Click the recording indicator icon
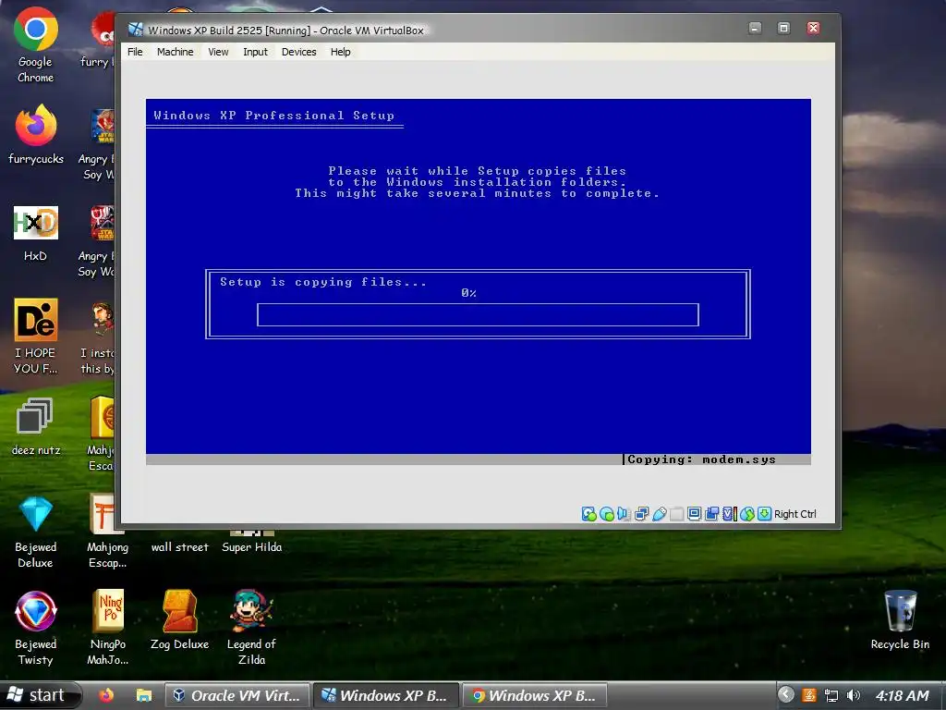Image resolution: width=946 pixels, height=710 pixels. 712,514
